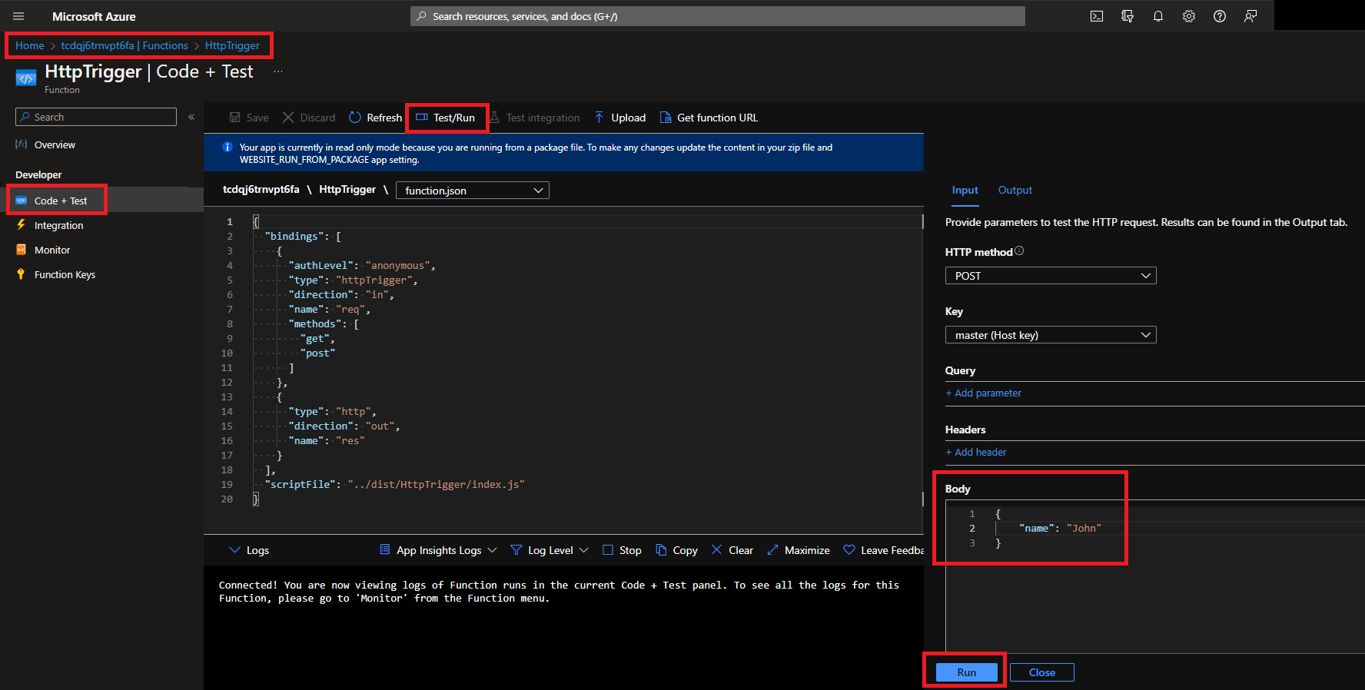
Task: Click Get function URL
Action: coord(709,118)
